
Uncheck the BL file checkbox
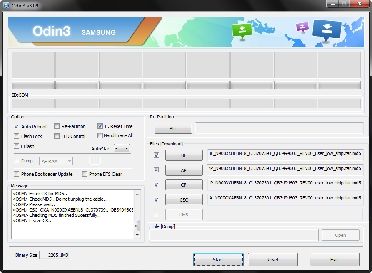pos(156,155)
